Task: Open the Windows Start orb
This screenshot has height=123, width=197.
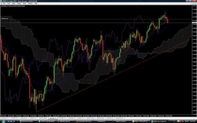Action: [3, 121]
